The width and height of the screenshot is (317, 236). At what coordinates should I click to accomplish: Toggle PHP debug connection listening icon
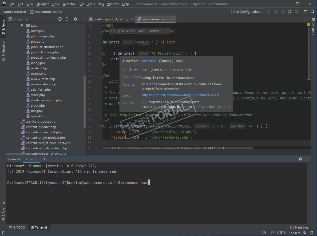(x=290, y=11)
